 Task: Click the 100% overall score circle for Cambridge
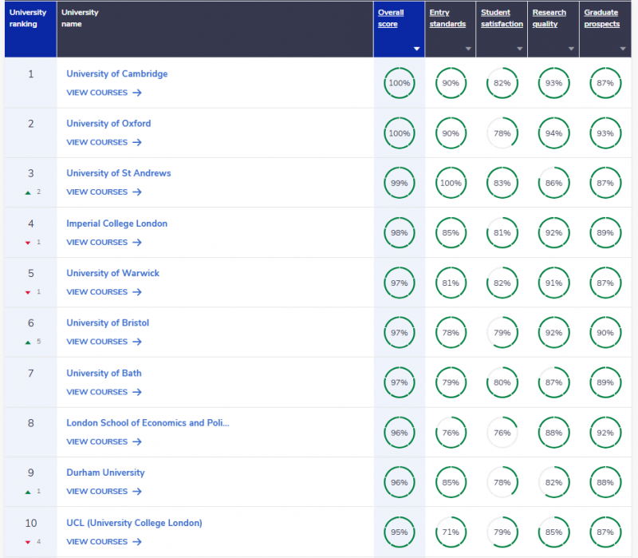399,84
